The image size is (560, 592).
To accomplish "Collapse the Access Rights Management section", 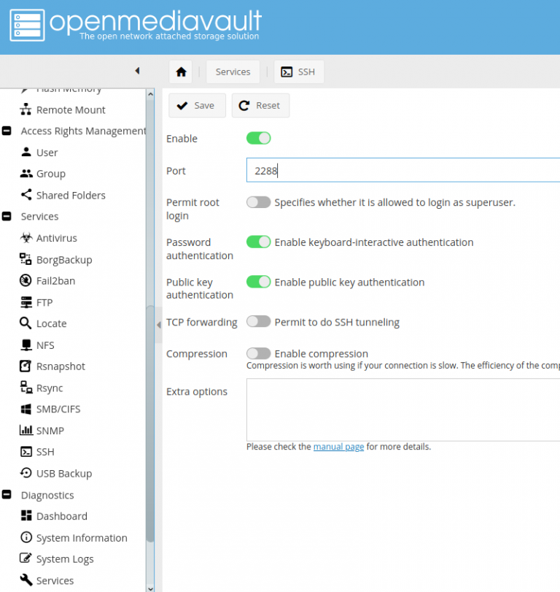I will (7, 131).
